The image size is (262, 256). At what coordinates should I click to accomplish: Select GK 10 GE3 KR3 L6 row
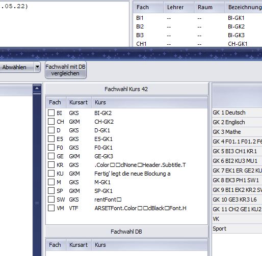[x=237, y=200]
